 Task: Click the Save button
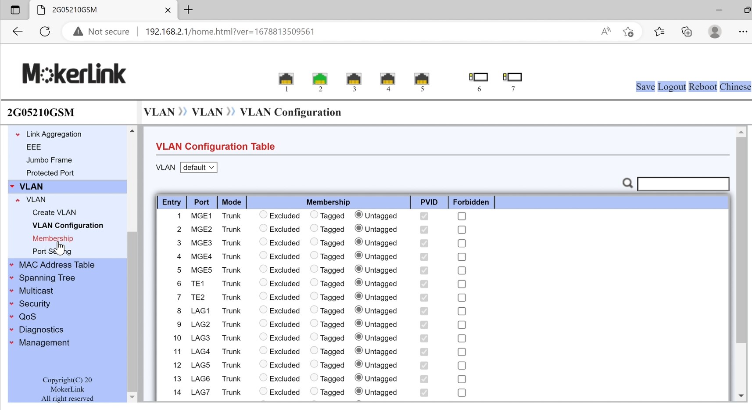(645, 87)
